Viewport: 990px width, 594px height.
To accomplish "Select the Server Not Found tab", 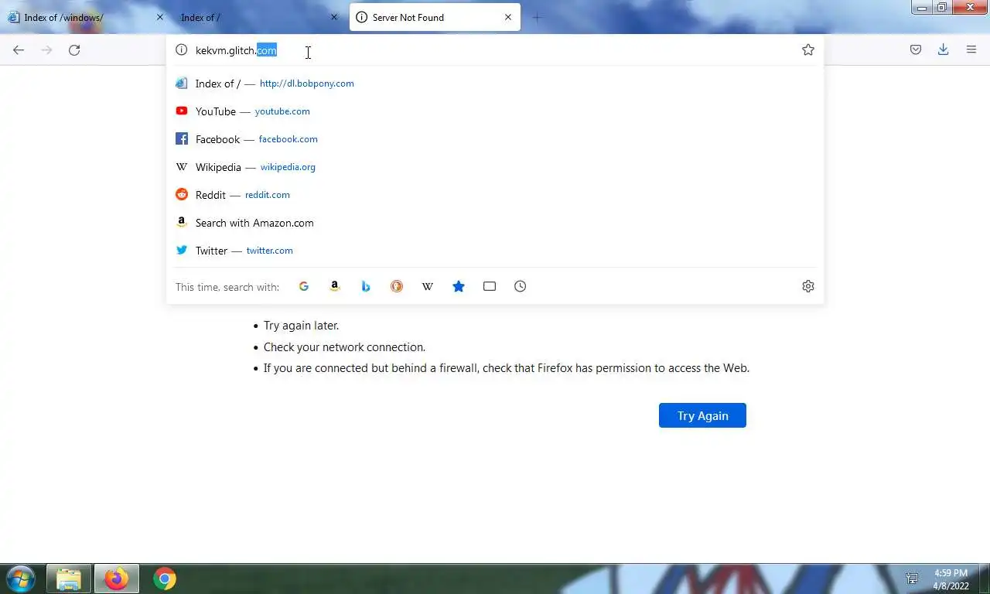I will [435, 17].
